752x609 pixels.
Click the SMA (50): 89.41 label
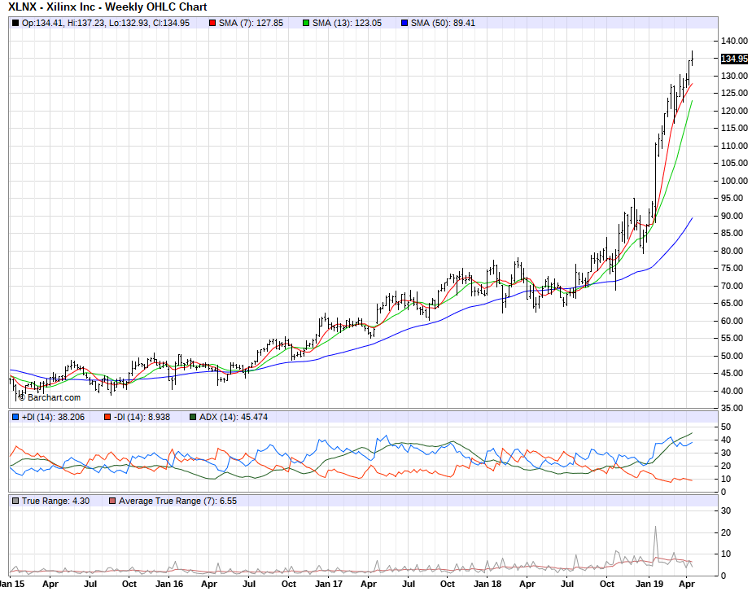443,23
